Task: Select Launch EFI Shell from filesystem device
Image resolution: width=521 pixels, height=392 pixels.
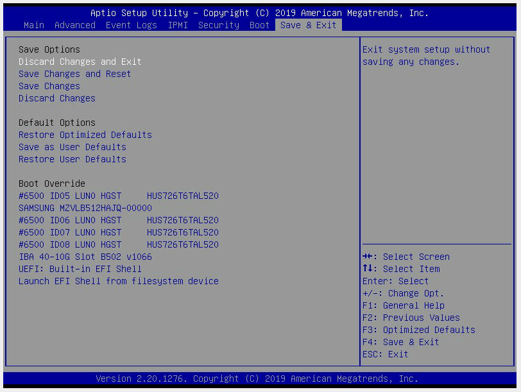Action: tap(119, 280)
